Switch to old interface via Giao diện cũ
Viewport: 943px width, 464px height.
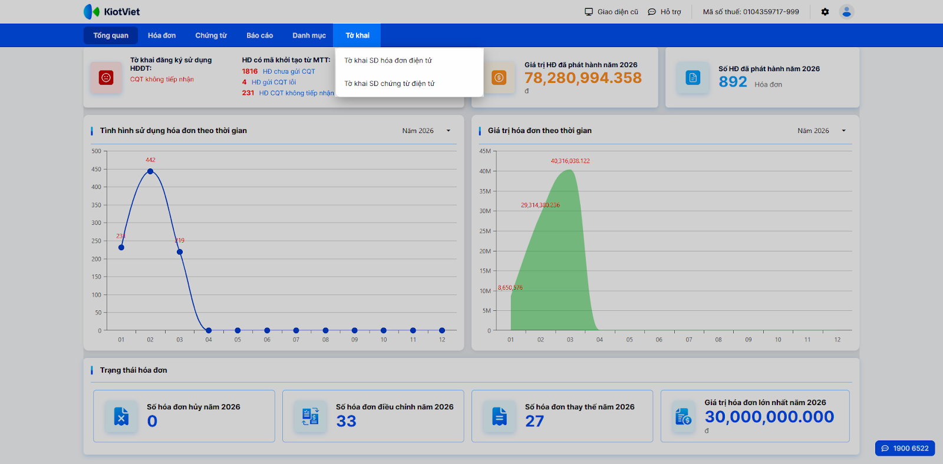pyautogui.click(x=611, y=12)
